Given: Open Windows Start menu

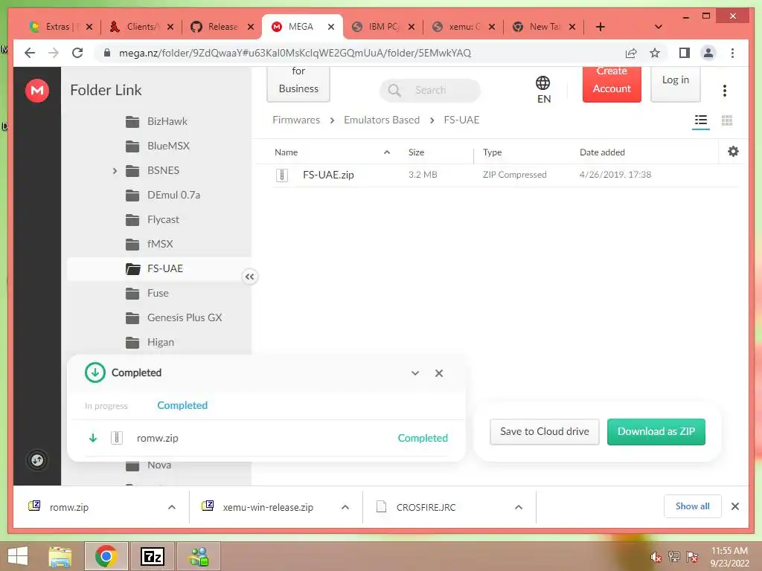Looking at the screenshot, I should click(18, 556).
